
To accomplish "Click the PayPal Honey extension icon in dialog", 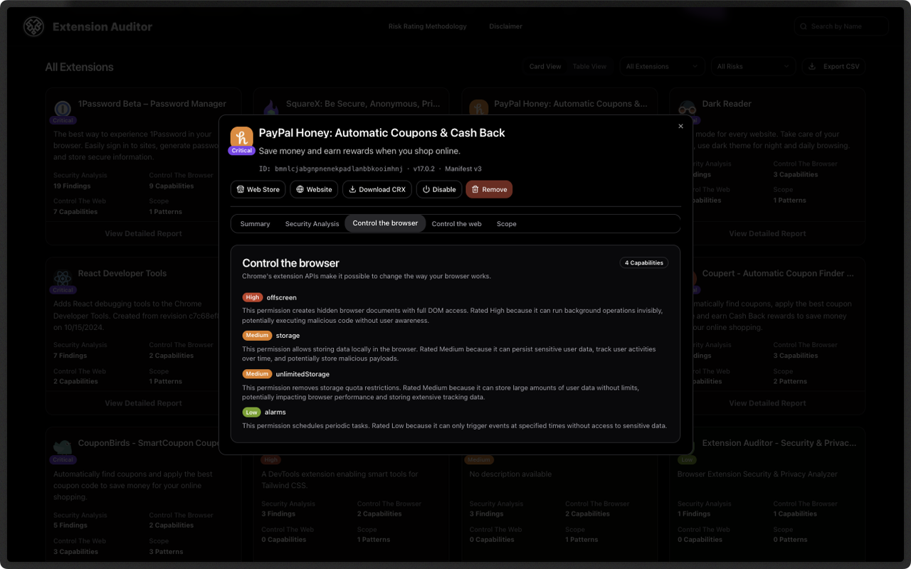I will click(x=242, y=138).
